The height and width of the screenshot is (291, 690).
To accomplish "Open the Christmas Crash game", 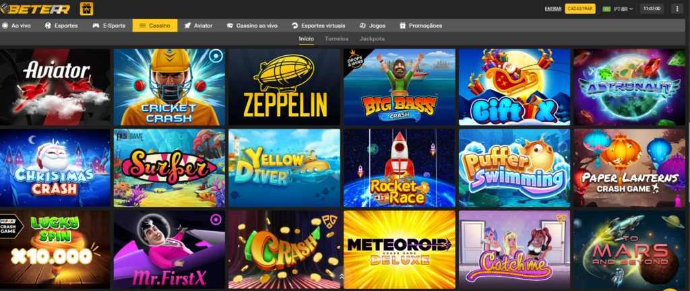I will (55, 168).
